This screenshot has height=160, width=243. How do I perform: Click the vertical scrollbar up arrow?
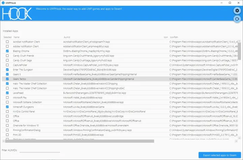[x=239, y=41]
